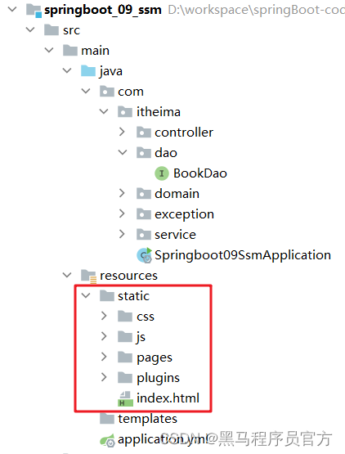Select the src folder label

[71, 30]
